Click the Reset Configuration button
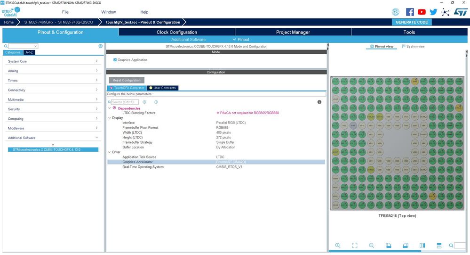The height and width of the screenshot is (255, 470). click(x=127, y=80)
